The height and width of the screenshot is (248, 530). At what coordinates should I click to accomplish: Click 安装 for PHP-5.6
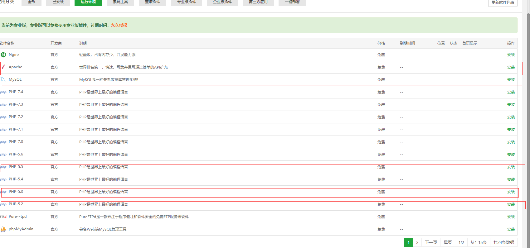tap(511, 155)
